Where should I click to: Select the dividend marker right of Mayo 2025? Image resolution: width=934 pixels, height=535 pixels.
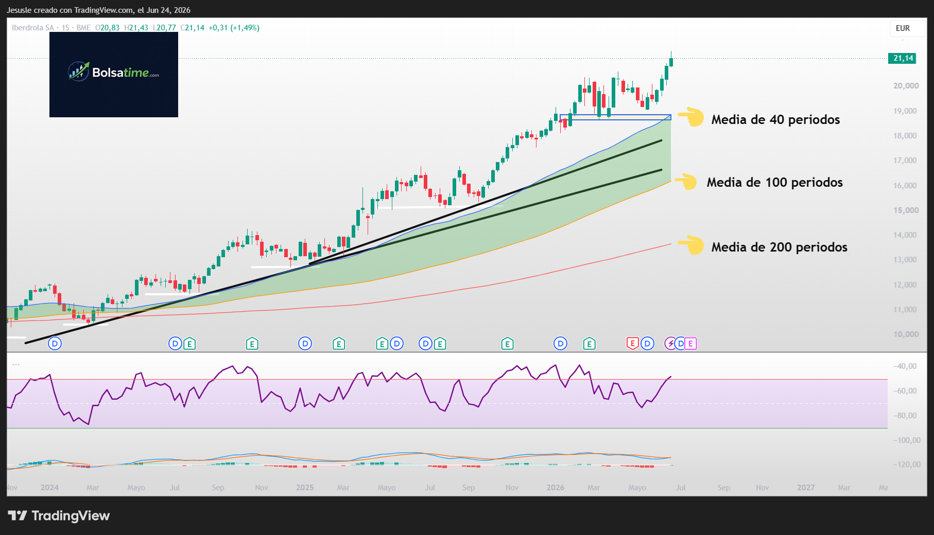[396, 344]
